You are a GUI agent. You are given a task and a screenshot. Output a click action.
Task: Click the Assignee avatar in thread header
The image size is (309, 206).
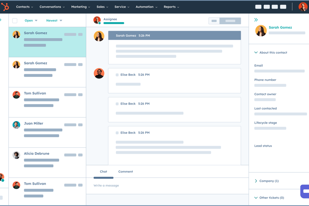[97, 20]
